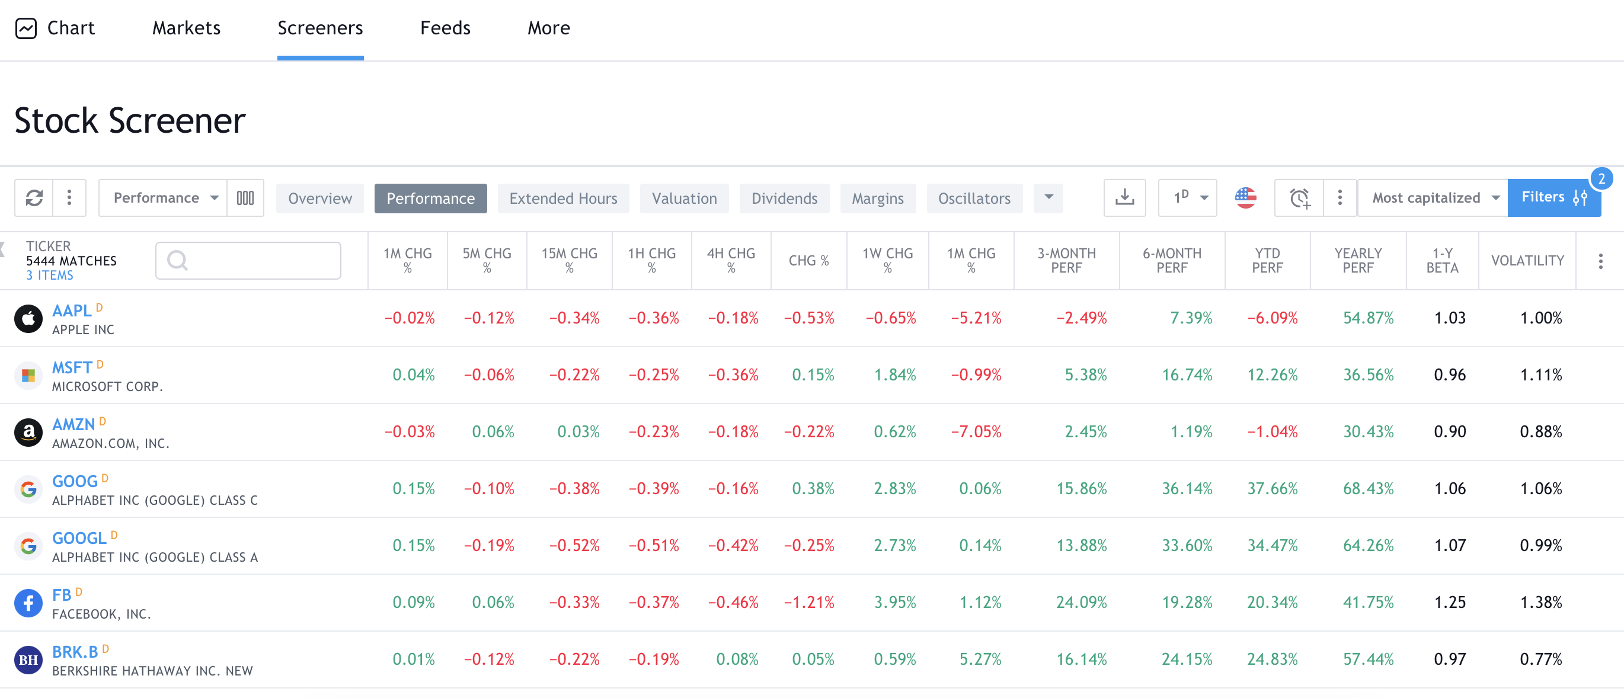
Task: Click AMZN 1M change value −7.05%
Action: coord(976,433)
